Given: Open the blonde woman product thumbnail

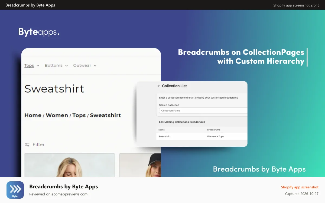Looking at the screenshot, I should coord(70,165).
